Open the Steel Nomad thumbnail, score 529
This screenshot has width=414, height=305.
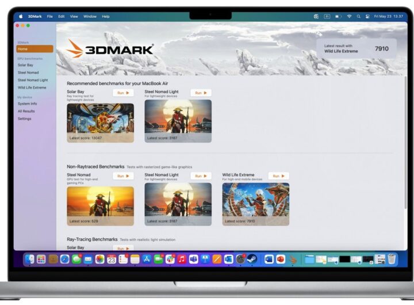click(x=100, y=206)
